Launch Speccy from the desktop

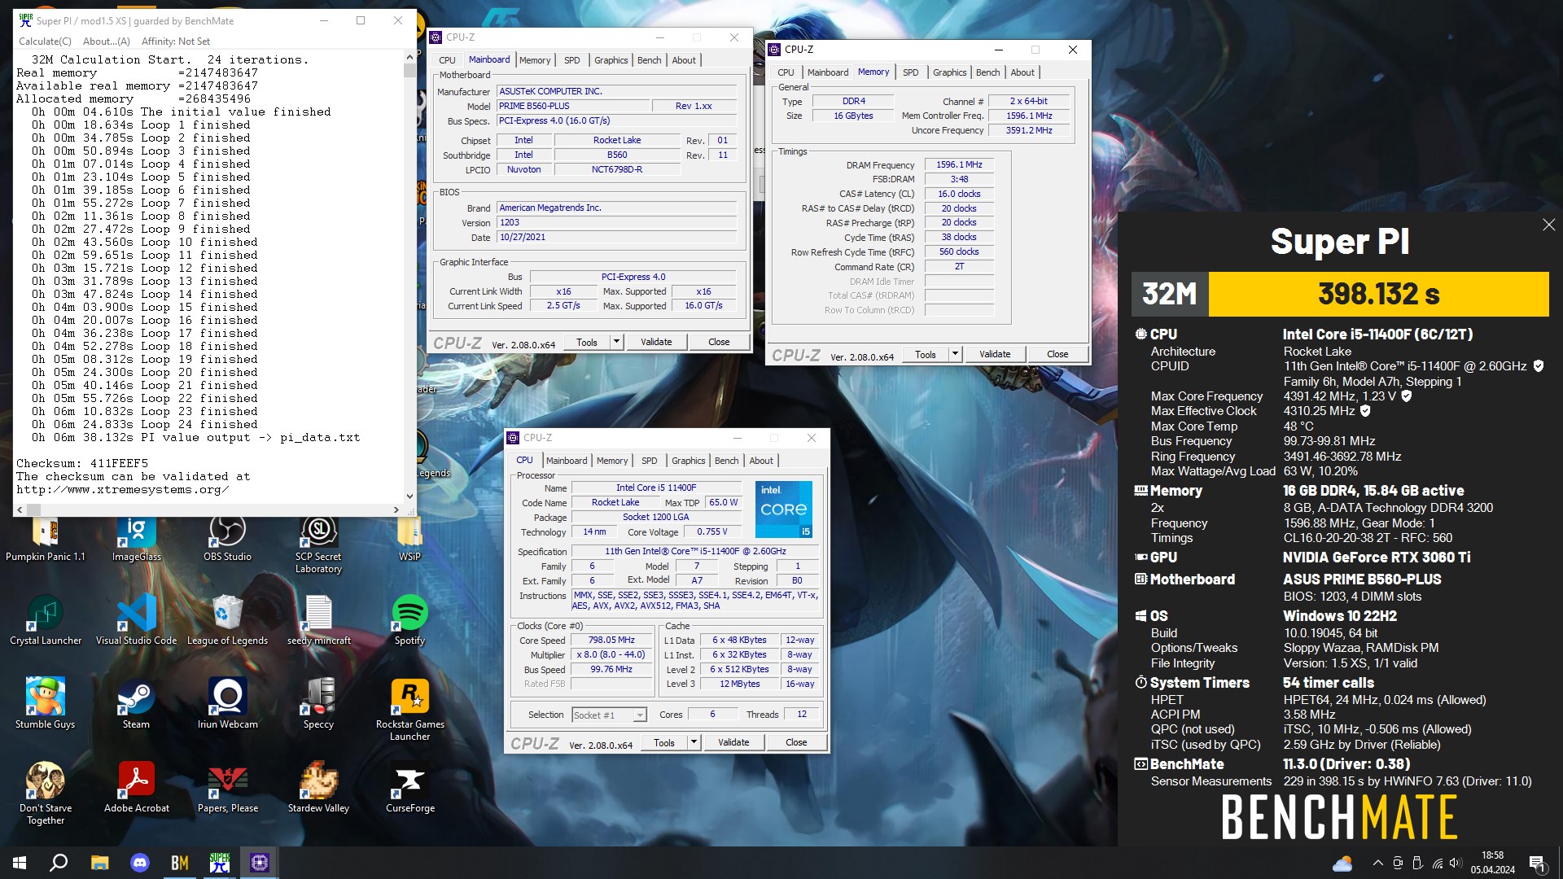(x=318, y=704)
